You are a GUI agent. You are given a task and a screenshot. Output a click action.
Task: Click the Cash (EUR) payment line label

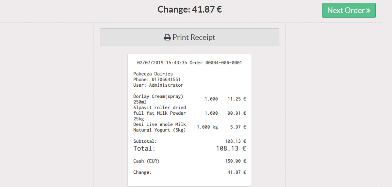pyautogui.click(x=146, y=161)
